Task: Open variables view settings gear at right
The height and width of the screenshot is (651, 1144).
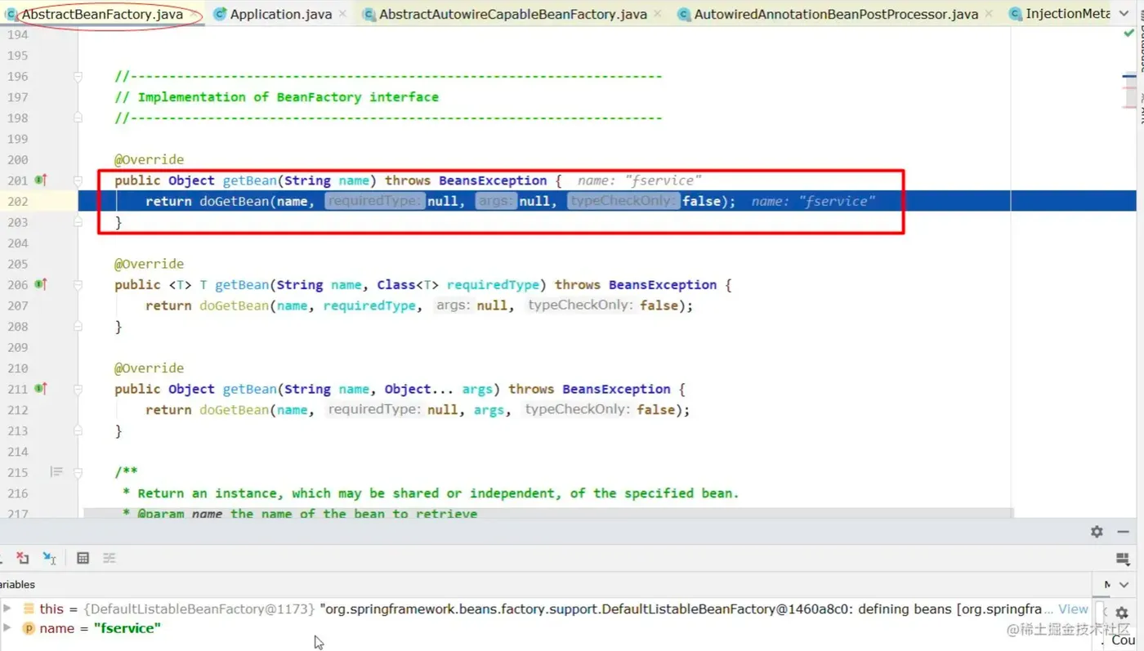Action: 1122,612
